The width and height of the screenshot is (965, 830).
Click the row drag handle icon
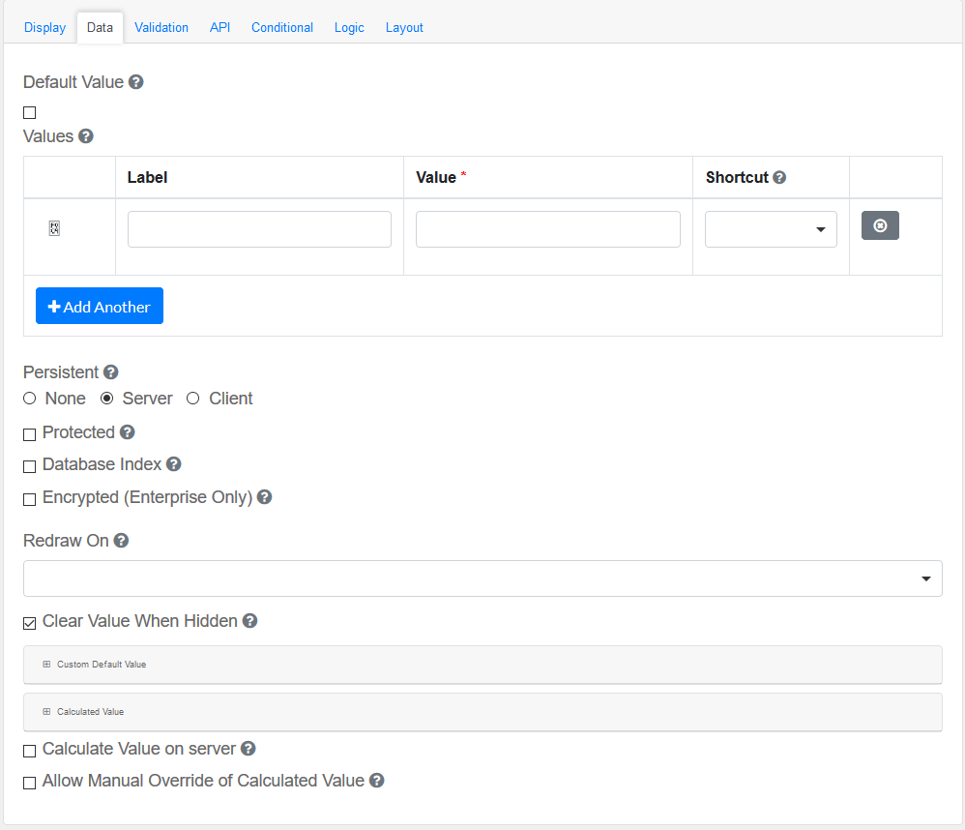tap(54, 228)
